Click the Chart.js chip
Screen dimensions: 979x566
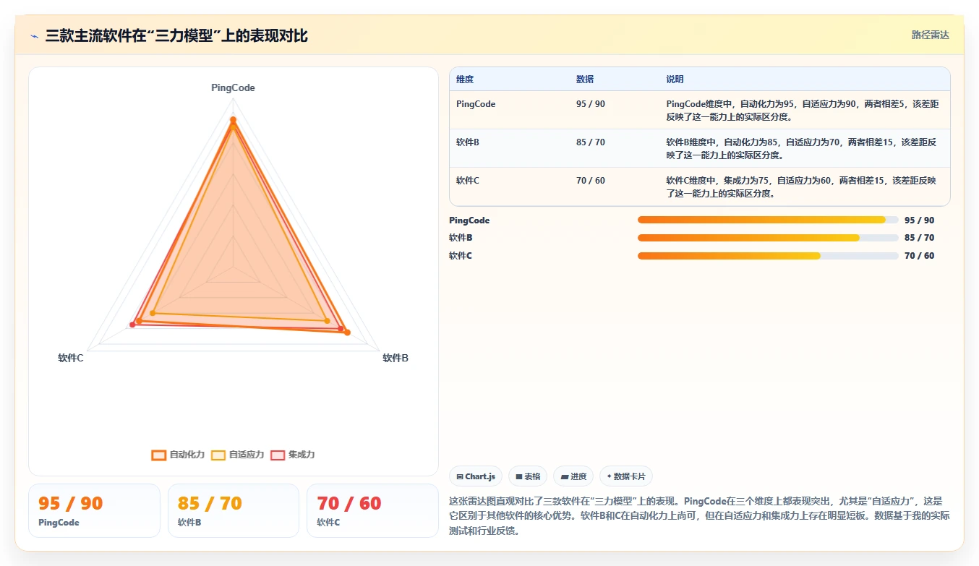point(476,476)
